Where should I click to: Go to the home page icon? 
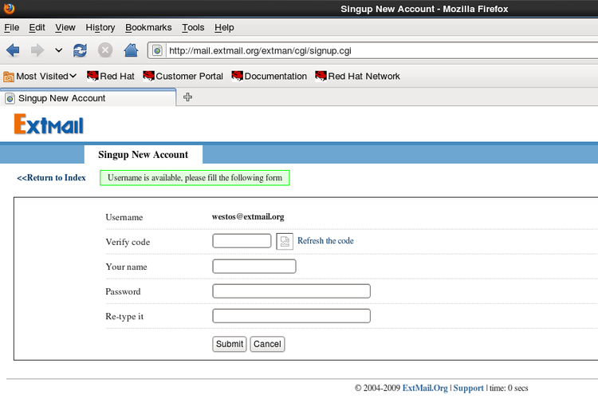click(131, 50)
